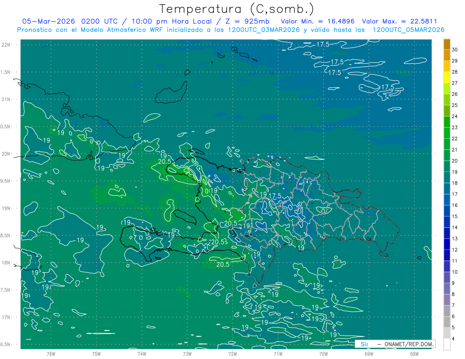465x359 pixels.
Task: Pick the white swatch at scale bottom
Action: (447, 344)
